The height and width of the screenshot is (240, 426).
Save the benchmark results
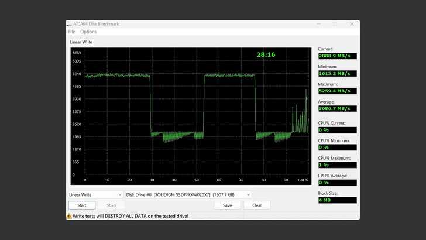click(x=227, y=205)
